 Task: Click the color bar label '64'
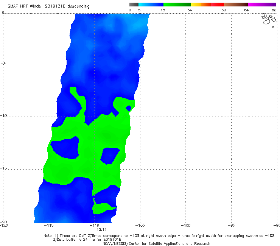pyautogui.click(x=246, y=10)
